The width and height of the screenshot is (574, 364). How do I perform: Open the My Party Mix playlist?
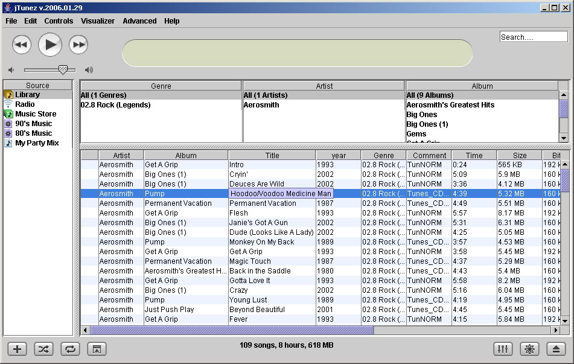[38, 143]
